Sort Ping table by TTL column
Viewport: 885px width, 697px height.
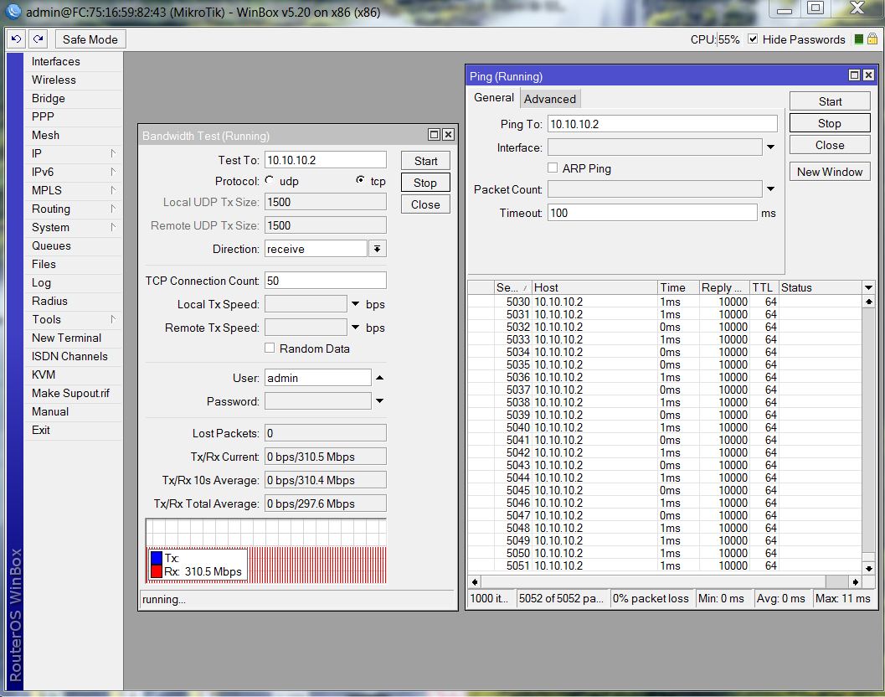pos(764,287)
